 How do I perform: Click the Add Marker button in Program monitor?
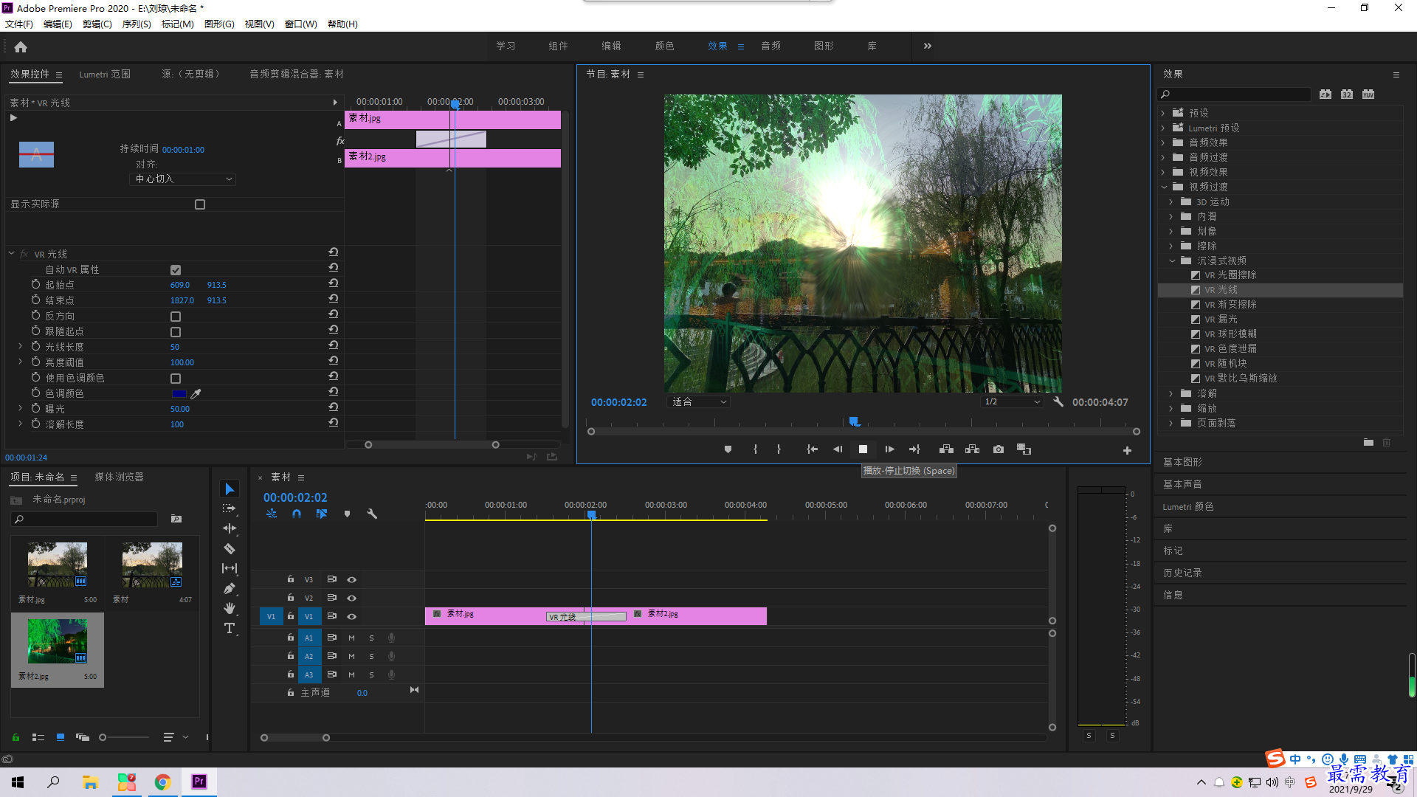[x=728, y=449]
